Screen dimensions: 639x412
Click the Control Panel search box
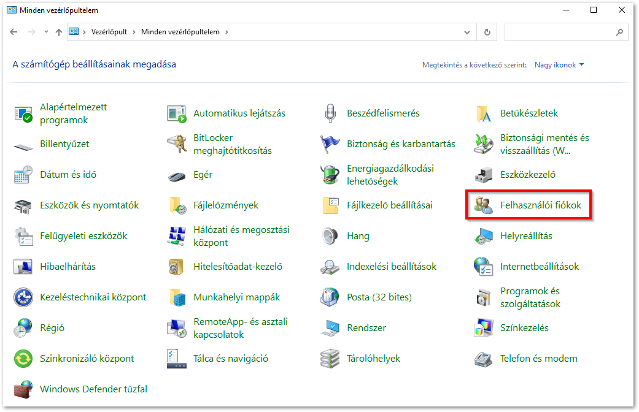[x=559, y=32]
